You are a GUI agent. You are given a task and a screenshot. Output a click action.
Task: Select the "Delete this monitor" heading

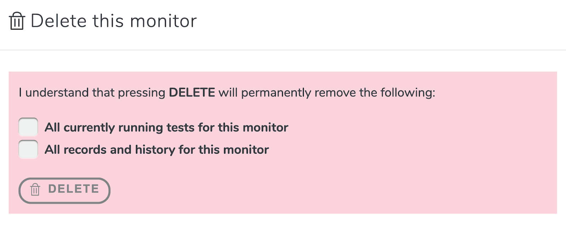(114, 21)
